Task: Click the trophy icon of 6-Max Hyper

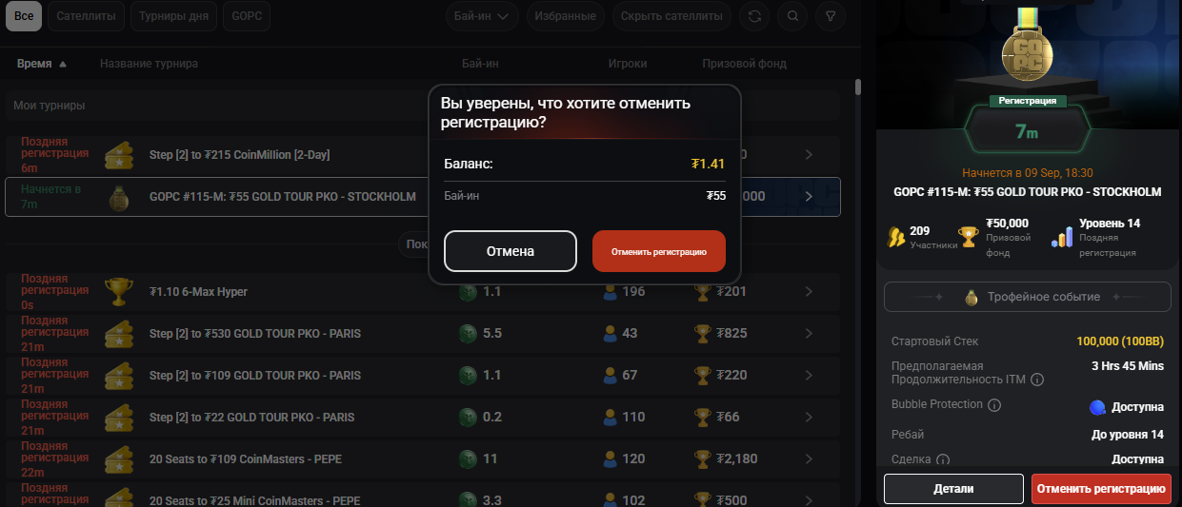Action: click(118, 291)
